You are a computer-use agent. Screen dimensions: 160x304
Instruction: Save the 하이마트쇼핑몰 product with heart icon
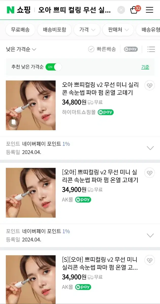(150, 86)
